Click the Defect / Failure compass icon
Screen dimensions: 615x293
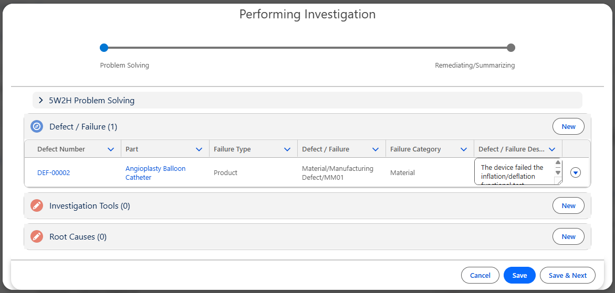click(37, 126)
